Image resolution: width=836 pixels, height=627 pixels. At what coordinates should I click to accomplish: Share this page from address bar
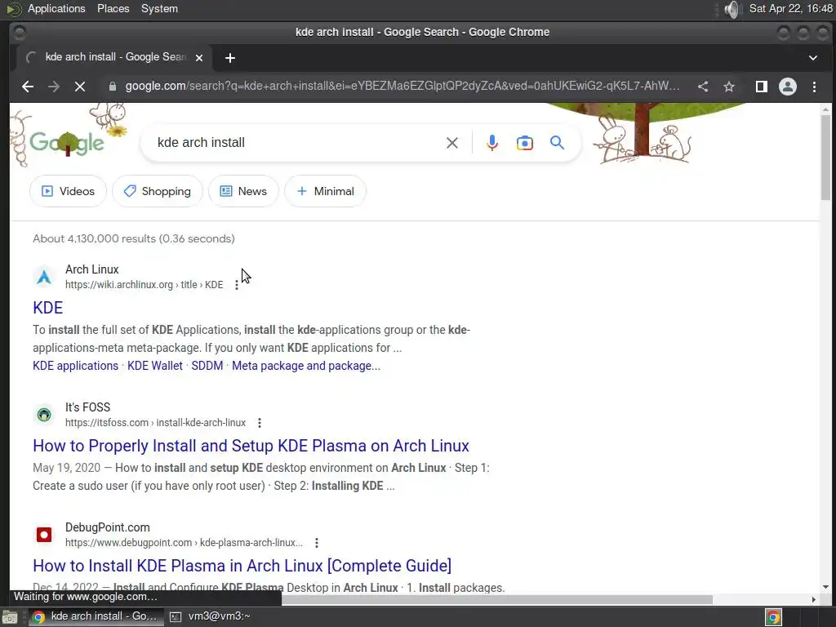click(x=703, y=87)
